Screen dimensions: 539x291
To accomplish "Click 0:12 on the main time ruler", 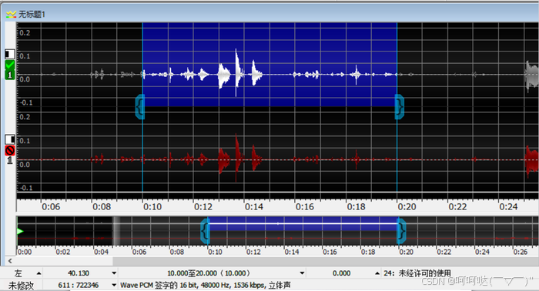I will point(203,207).
